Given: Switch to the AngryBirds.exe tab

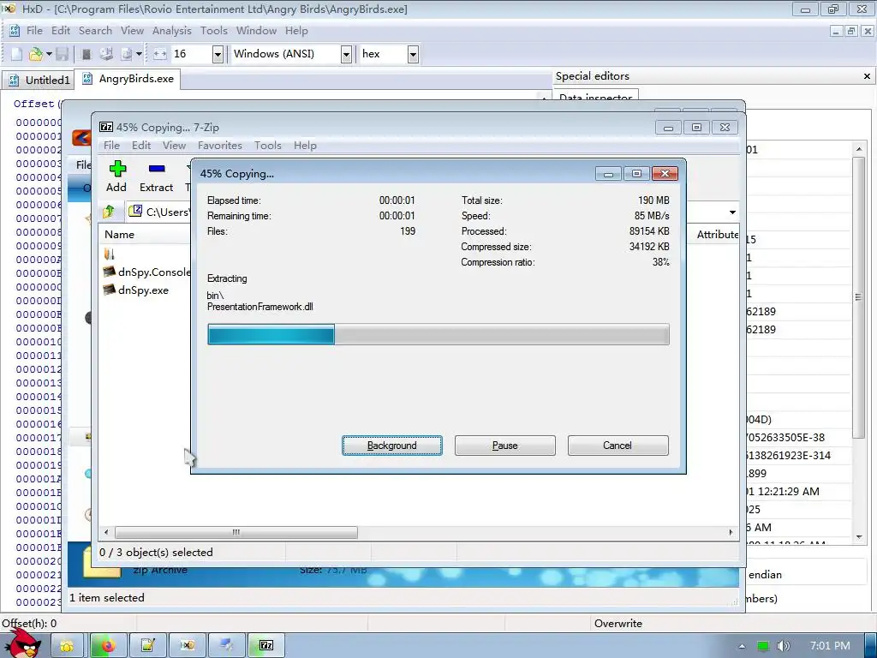Looking at the screenshot, I should (x=128, y=79).
